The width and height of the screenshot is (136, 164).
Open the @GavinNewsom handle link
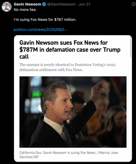click(61, 4)
